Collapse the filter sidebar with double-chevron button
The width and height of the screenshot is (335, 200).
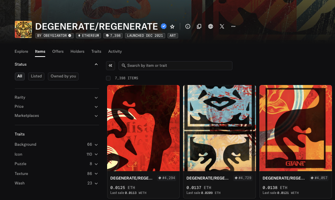[x=111, y=66]
